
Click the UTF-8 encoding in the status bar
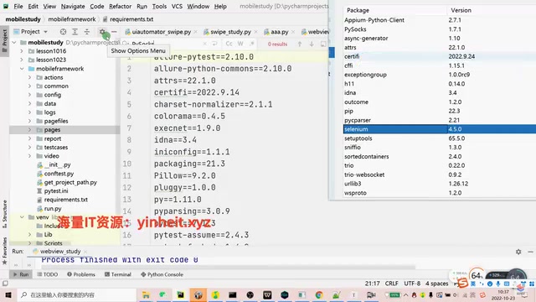(x=412, y=284)
